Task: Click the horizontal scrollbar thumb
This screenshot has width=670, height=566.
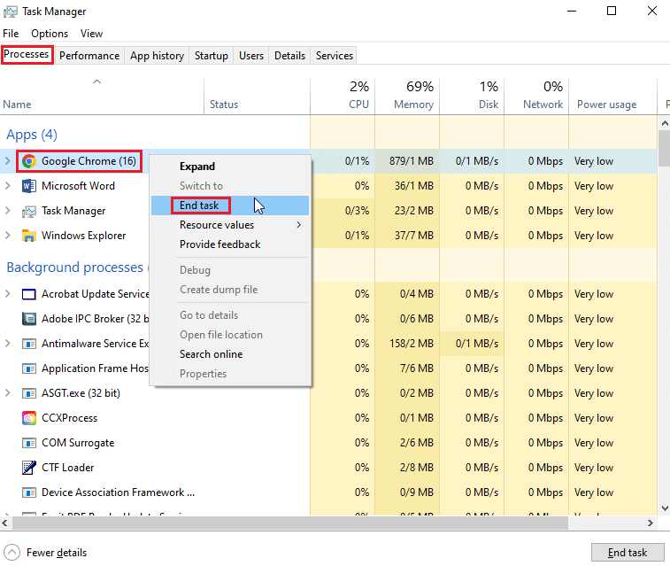Action: coord(290,523)
